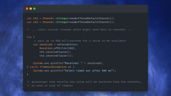This screenshot has width=171, height=96.
Task: Click the "Received: " string literal
Action: 73,63
